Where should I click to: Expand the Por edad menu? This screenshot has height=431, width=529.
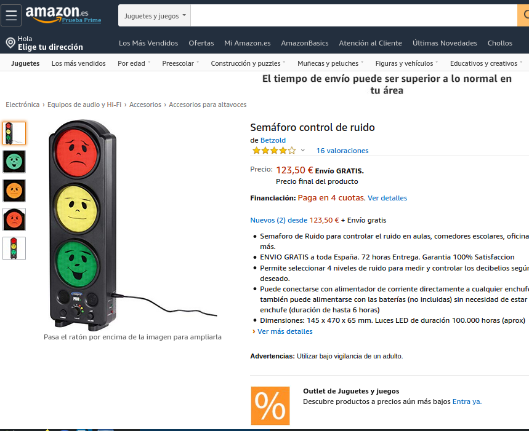coord(134,63)
